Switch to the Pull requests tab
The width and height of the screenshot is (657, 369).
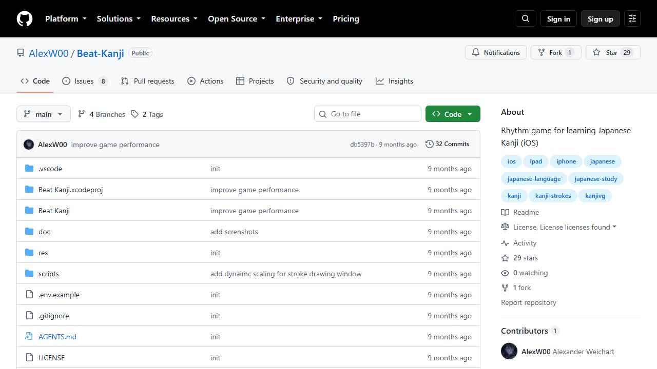coord(147,81)
